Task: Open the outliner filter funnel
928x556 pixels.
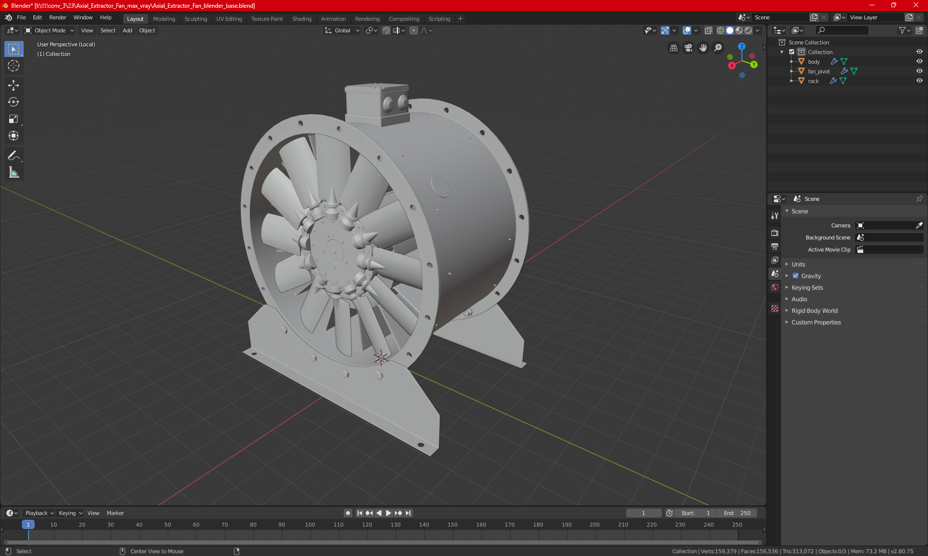Action: tap(904, 30)
